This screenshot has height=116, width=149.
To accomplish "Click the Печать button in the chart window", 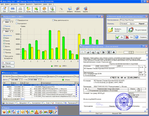I will pos(8,66).
